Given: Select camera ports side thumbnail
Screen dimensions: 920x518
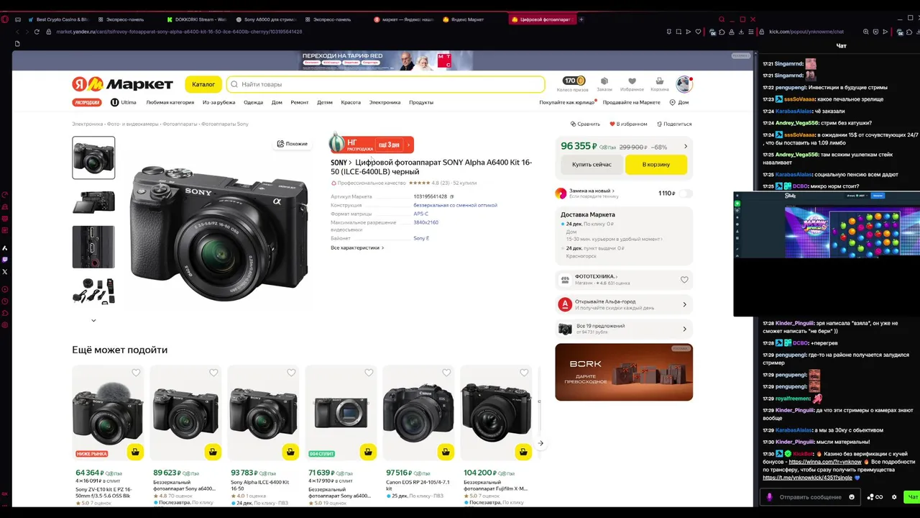Looking at the screenshot, I should (x=93, y=247).
